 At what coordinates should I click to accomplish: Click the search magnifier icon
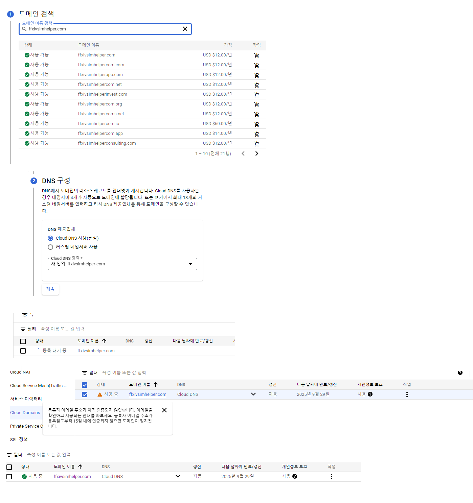click(x=24, y=29)
